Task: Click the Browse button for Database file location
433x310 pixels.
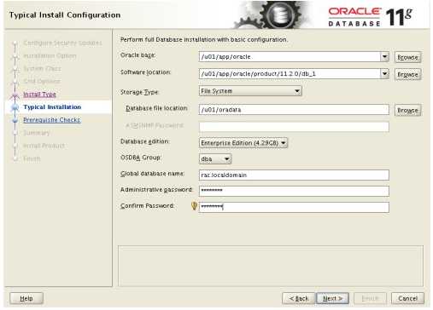Action: [x=407, y=110]
